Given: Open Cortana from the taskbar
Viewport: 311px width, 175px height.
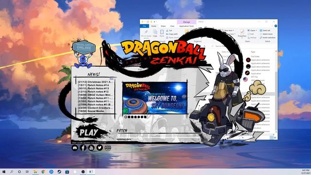Looking at the screenshot, I should point(19,172).
